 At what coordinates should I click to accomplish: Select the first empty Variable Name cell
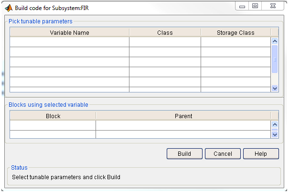69,42
